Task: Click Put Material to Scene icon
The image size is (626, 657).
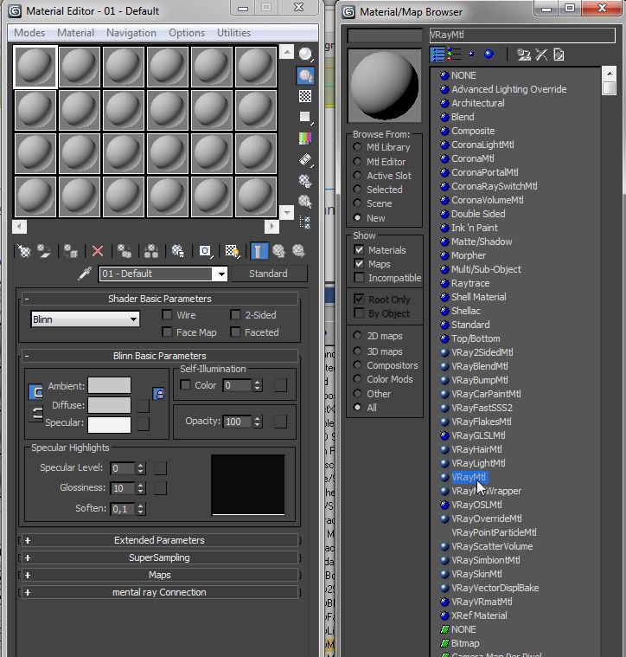Action: coord(44,251)
